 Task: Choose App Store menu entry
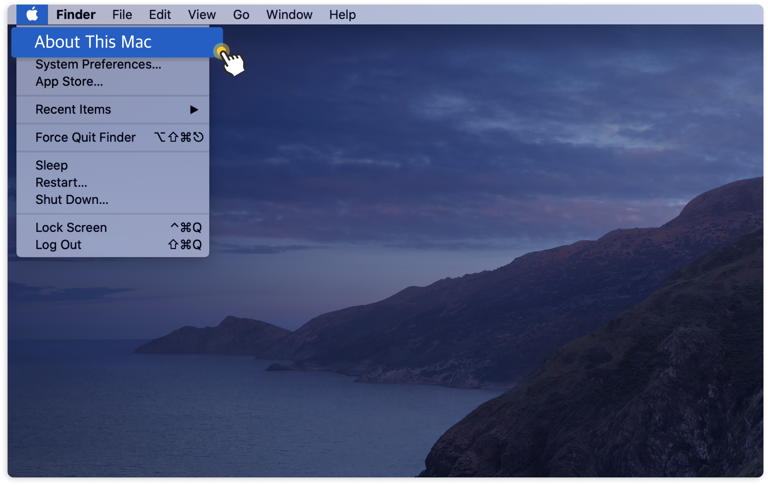click(x=113, y=81)
